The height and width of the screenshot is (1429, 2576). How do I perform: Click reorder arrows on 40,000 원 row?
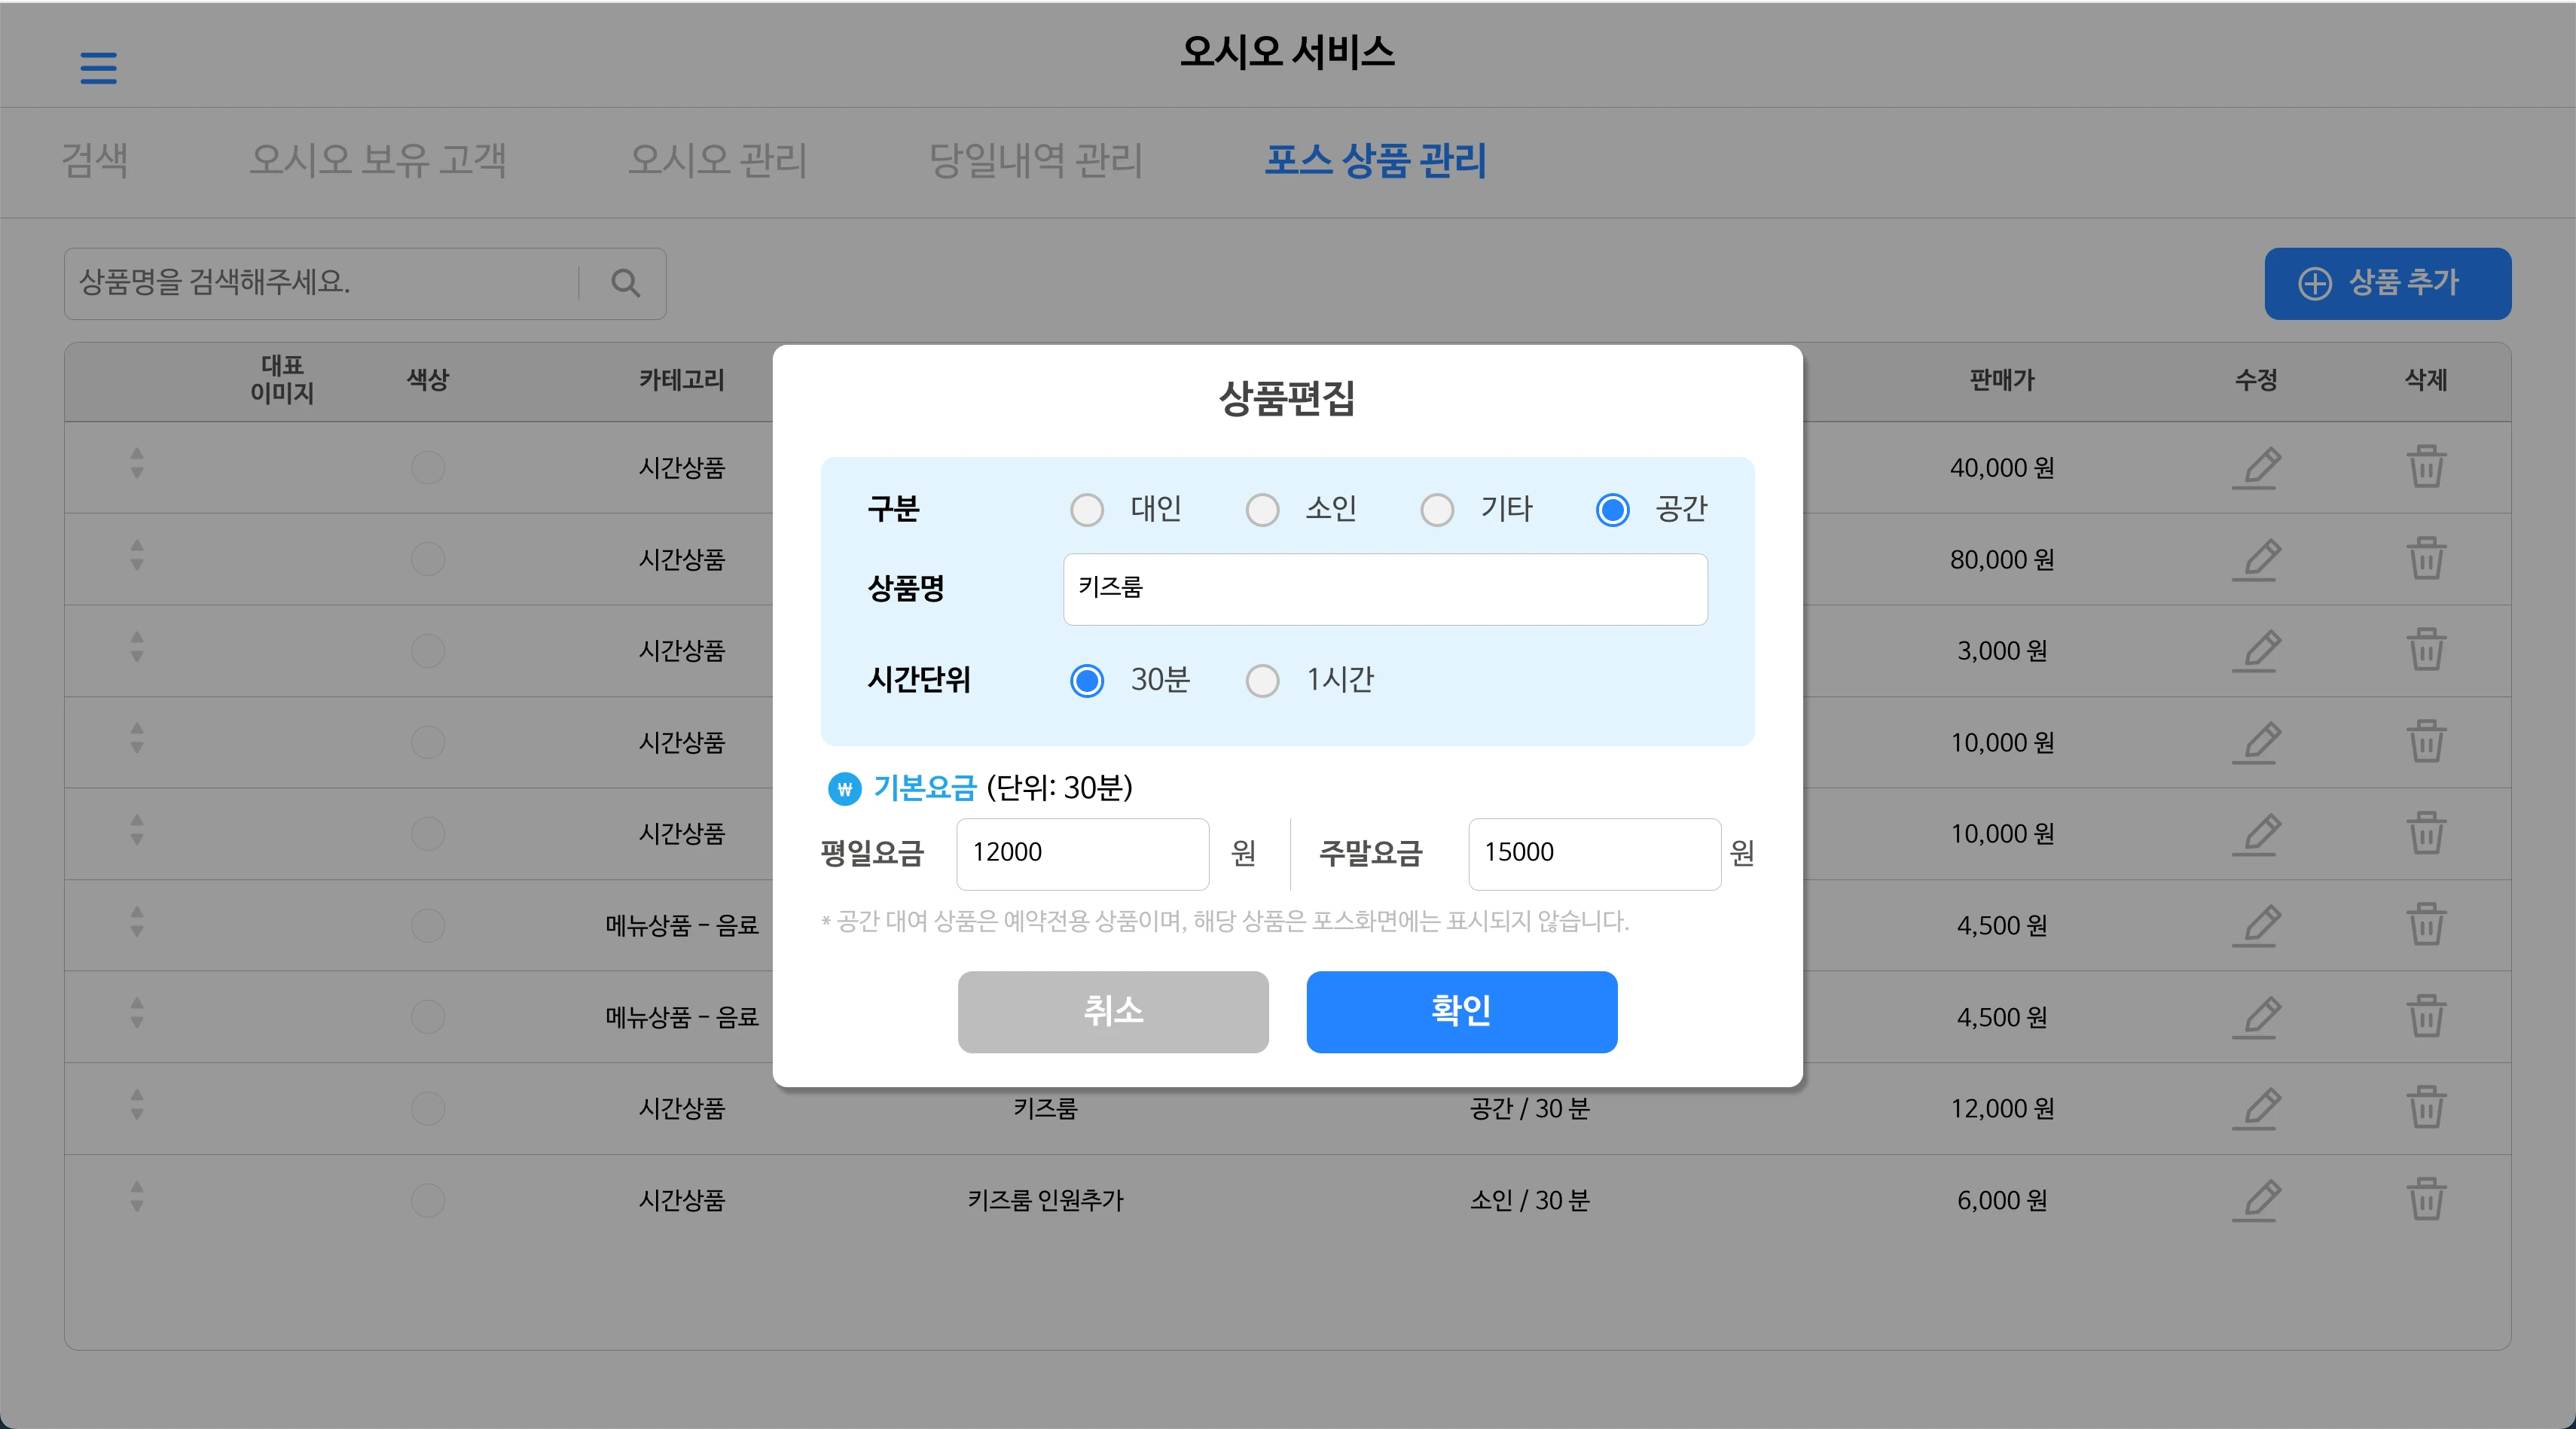137,464
